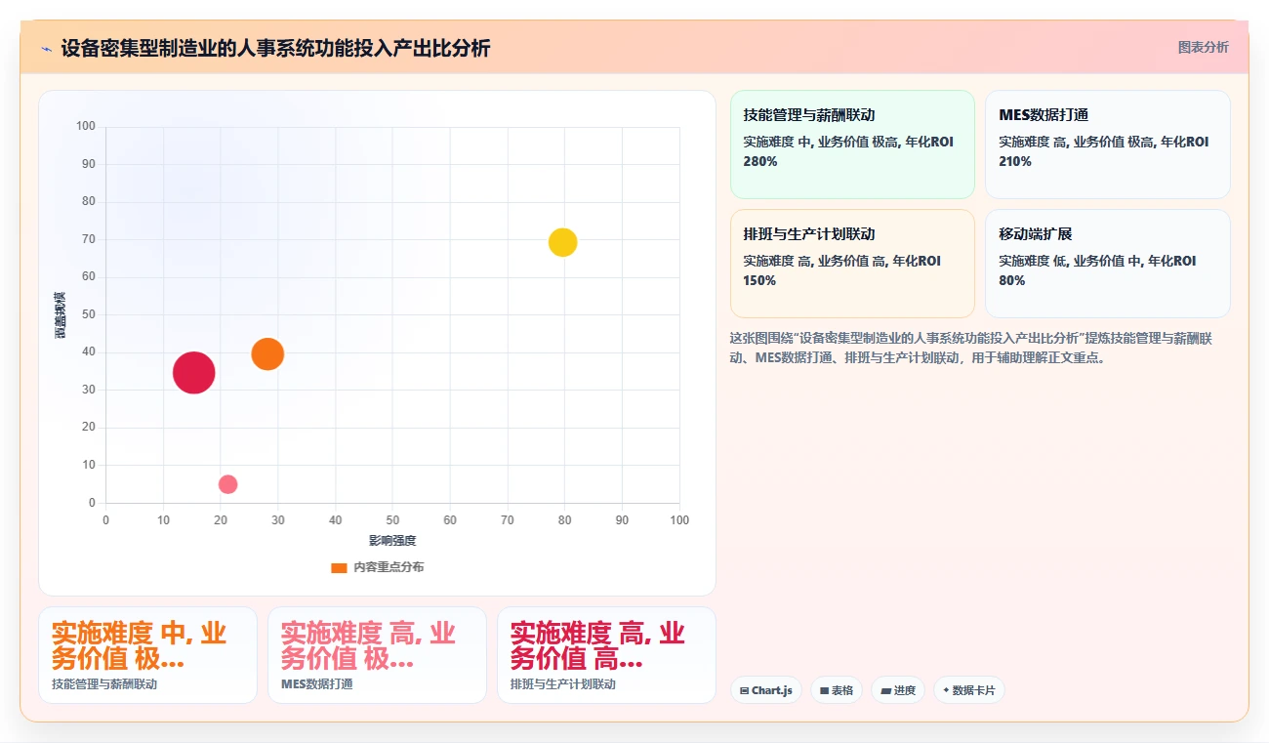
Task: Click the description paragraph starting with 这张图围绕
Action: click(x=971, y=348)
